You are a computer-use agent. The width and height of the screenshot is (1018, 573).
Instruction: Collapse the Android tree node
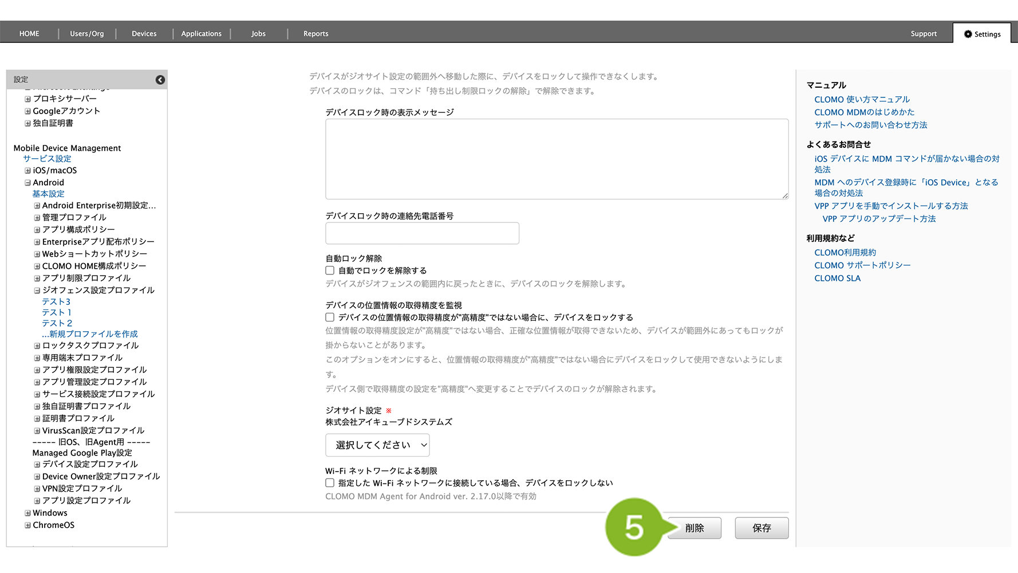(27, 183)
